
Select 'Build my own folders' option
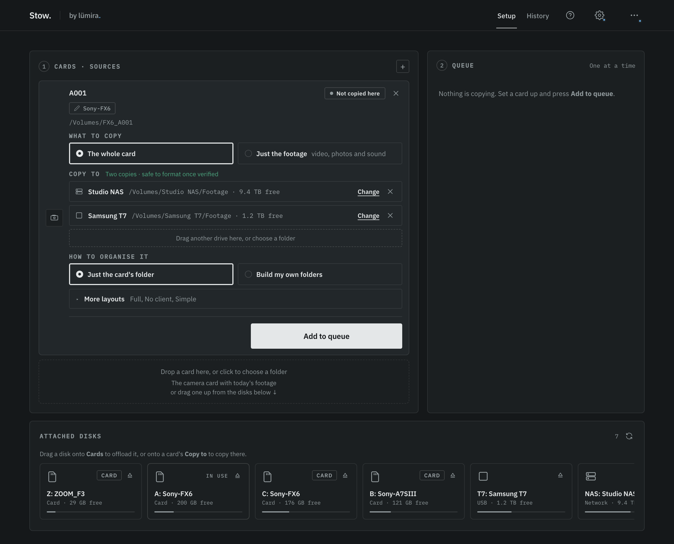click(320, 274)
